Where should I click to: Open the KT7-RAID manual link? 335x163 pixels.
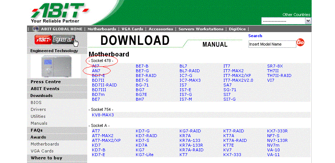[x=234, y=131]
